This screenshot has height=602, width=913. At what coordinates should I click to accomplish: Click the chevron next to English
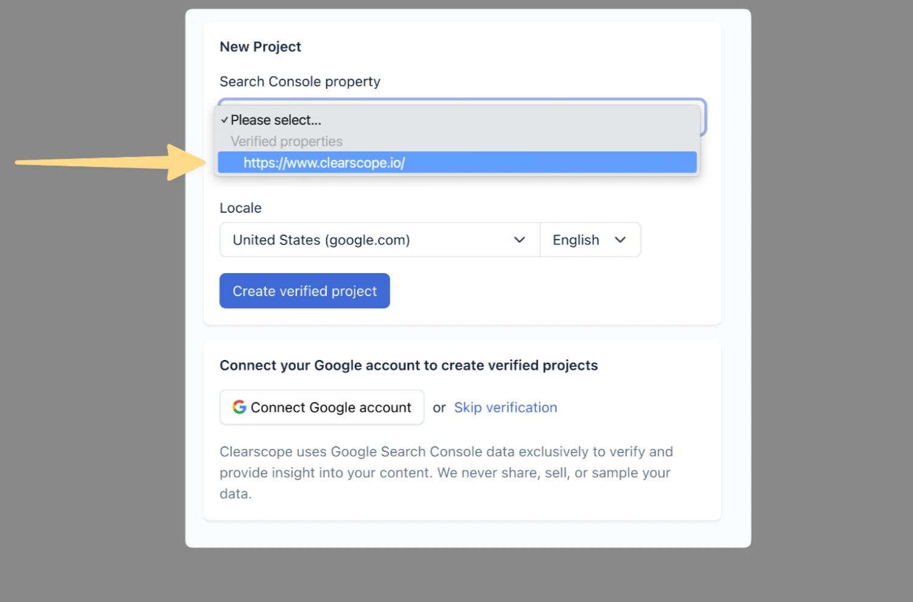[621, 240]
